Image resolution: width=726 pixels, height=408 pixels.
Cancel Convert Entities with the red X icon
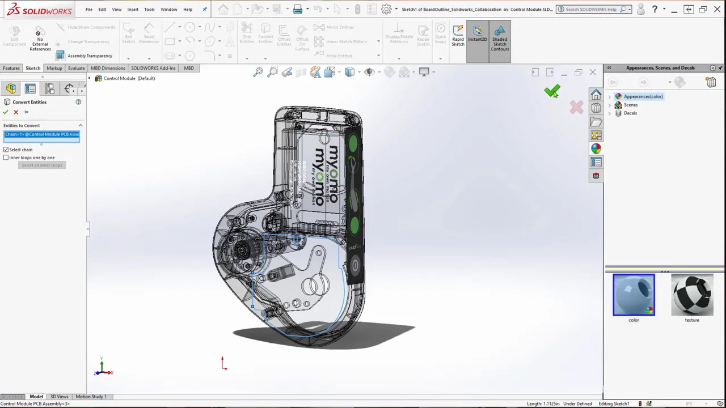[16, 112]
